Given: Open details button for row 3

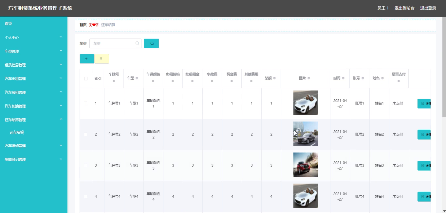Looking at the screenshot, I should (424, 166).
